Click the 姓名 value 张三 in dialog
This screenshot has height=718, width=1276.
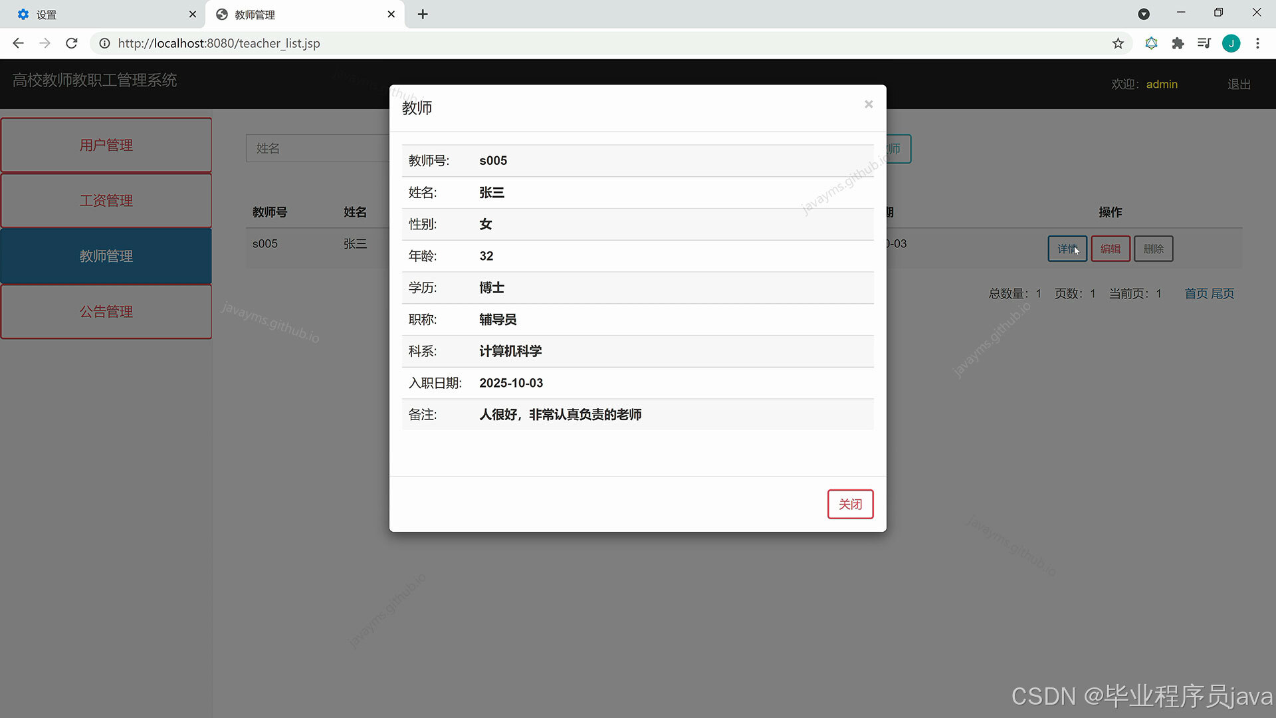[492, 193]
